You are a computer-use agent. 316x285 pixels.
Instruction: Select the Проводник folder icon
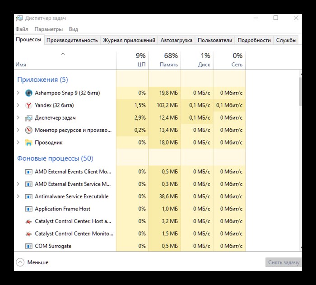28,142
